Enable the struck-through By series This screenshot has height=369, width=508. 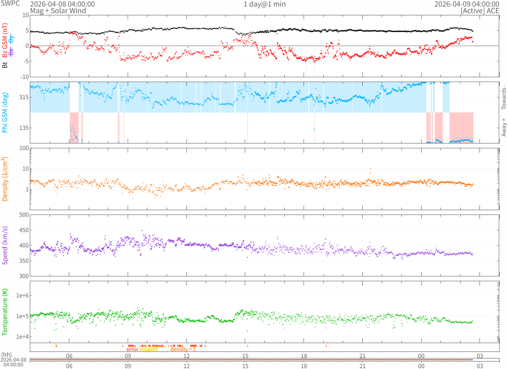tap(12, 39)
